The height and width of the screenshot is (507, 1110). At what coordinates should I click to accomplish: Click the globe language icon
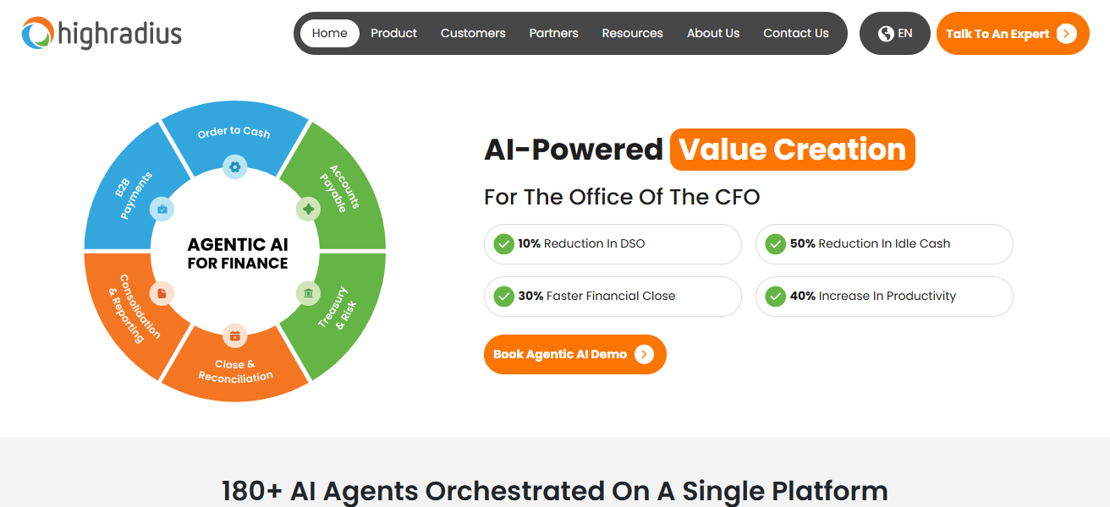click(x=886, y=34)
